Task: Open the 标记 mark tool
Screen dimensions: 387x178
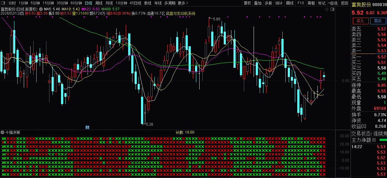Action: coord(322,3)
